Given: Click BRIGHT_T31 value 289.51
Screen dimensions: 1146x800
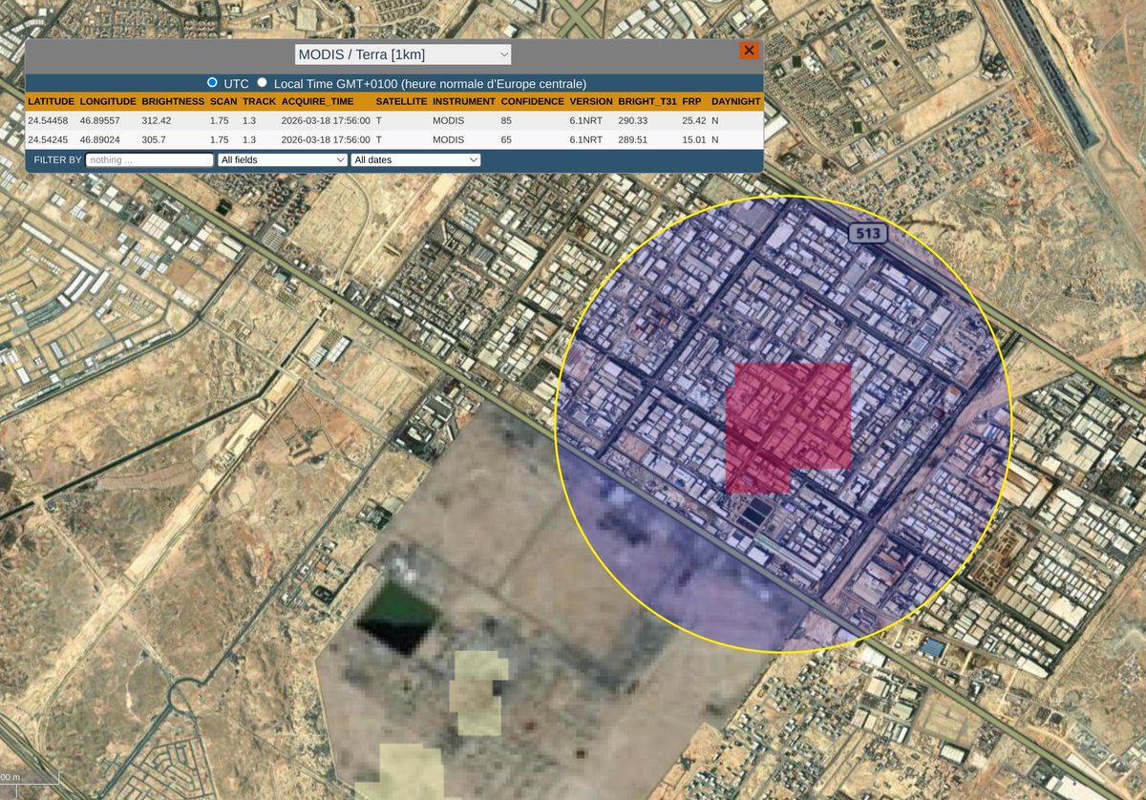Looking at the screenshot, I should [633, 139].
